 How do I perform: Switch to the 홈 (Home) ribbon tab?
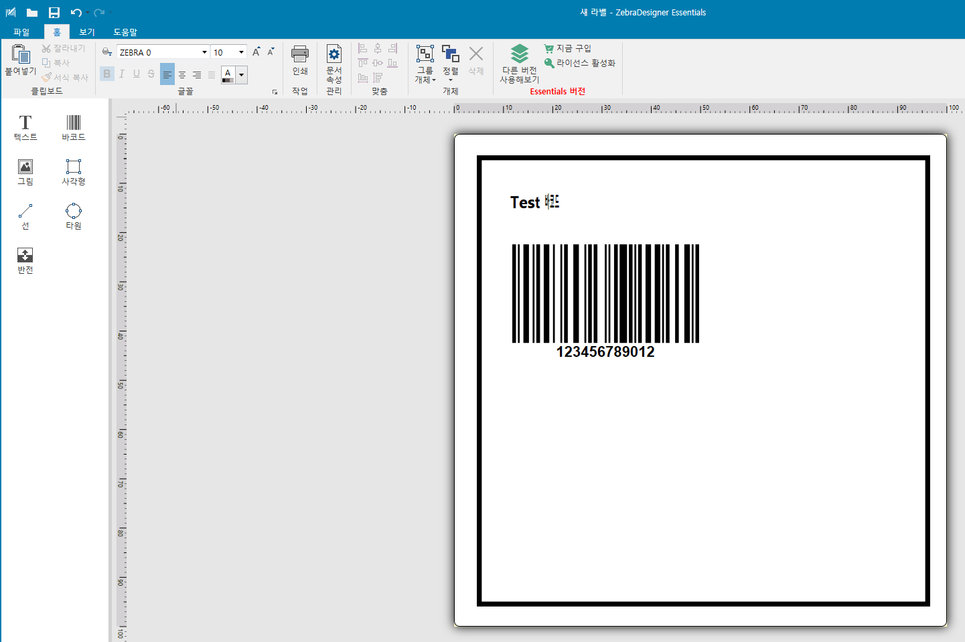click(57, 32)
